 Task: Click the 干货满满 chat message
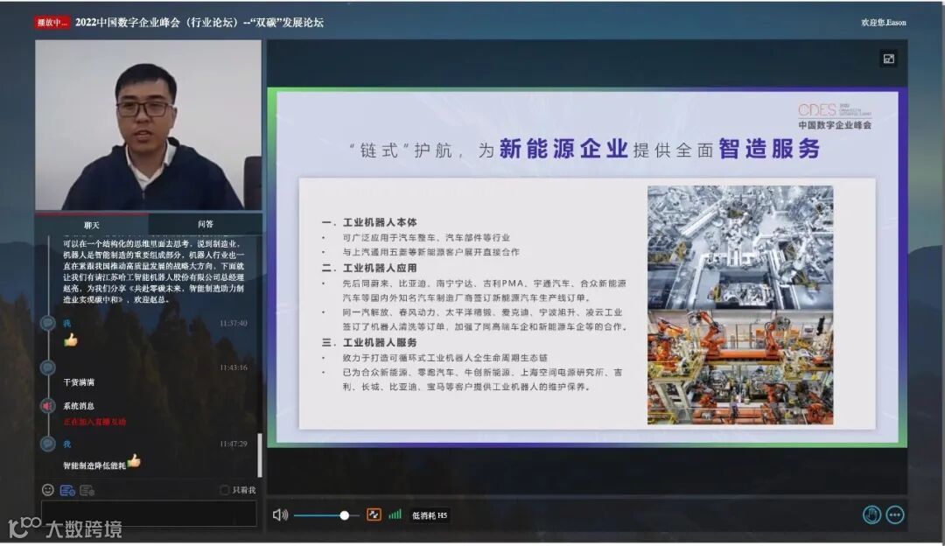(79, 382)
